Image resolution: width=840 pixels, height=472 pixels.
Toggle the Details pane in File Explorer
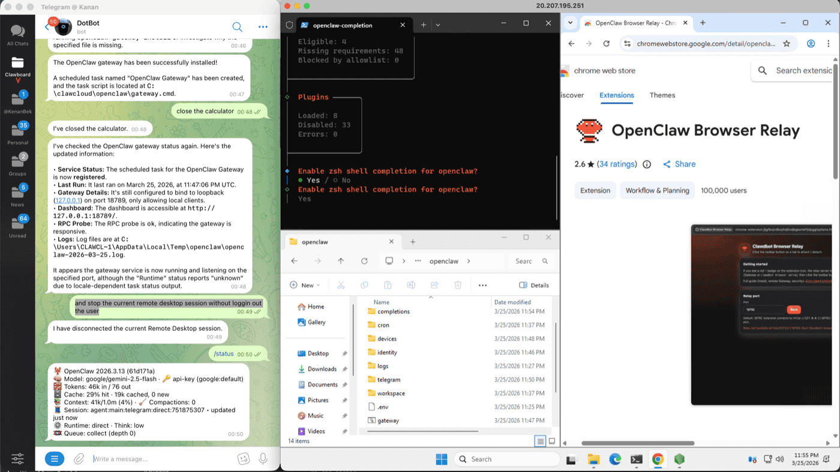(533, 285)
